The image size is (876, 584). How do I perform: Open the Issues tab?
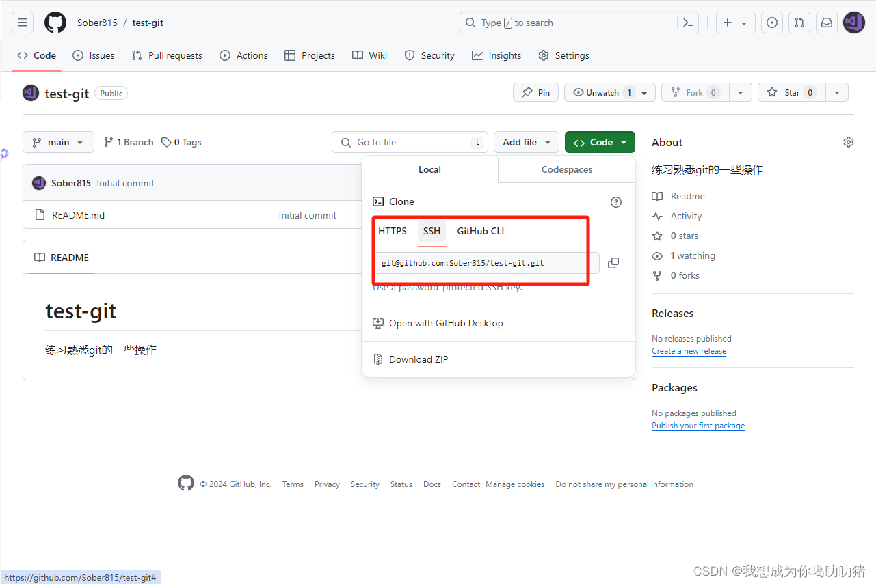point(94,55)
